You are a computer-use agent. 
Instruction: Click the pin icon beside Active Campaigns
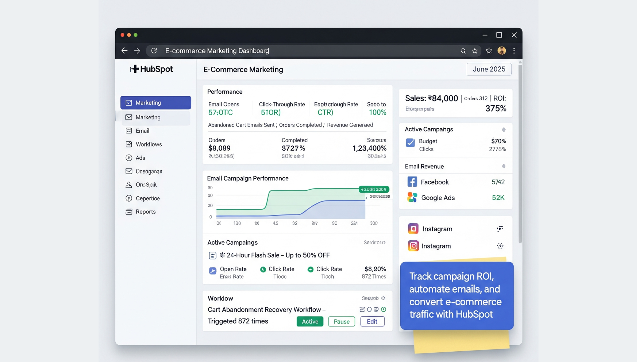point(504,129)
